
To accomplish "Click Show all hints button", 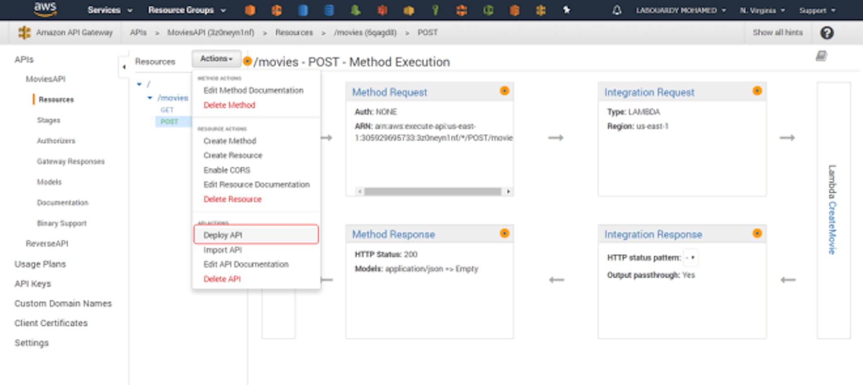I will 778,32.
